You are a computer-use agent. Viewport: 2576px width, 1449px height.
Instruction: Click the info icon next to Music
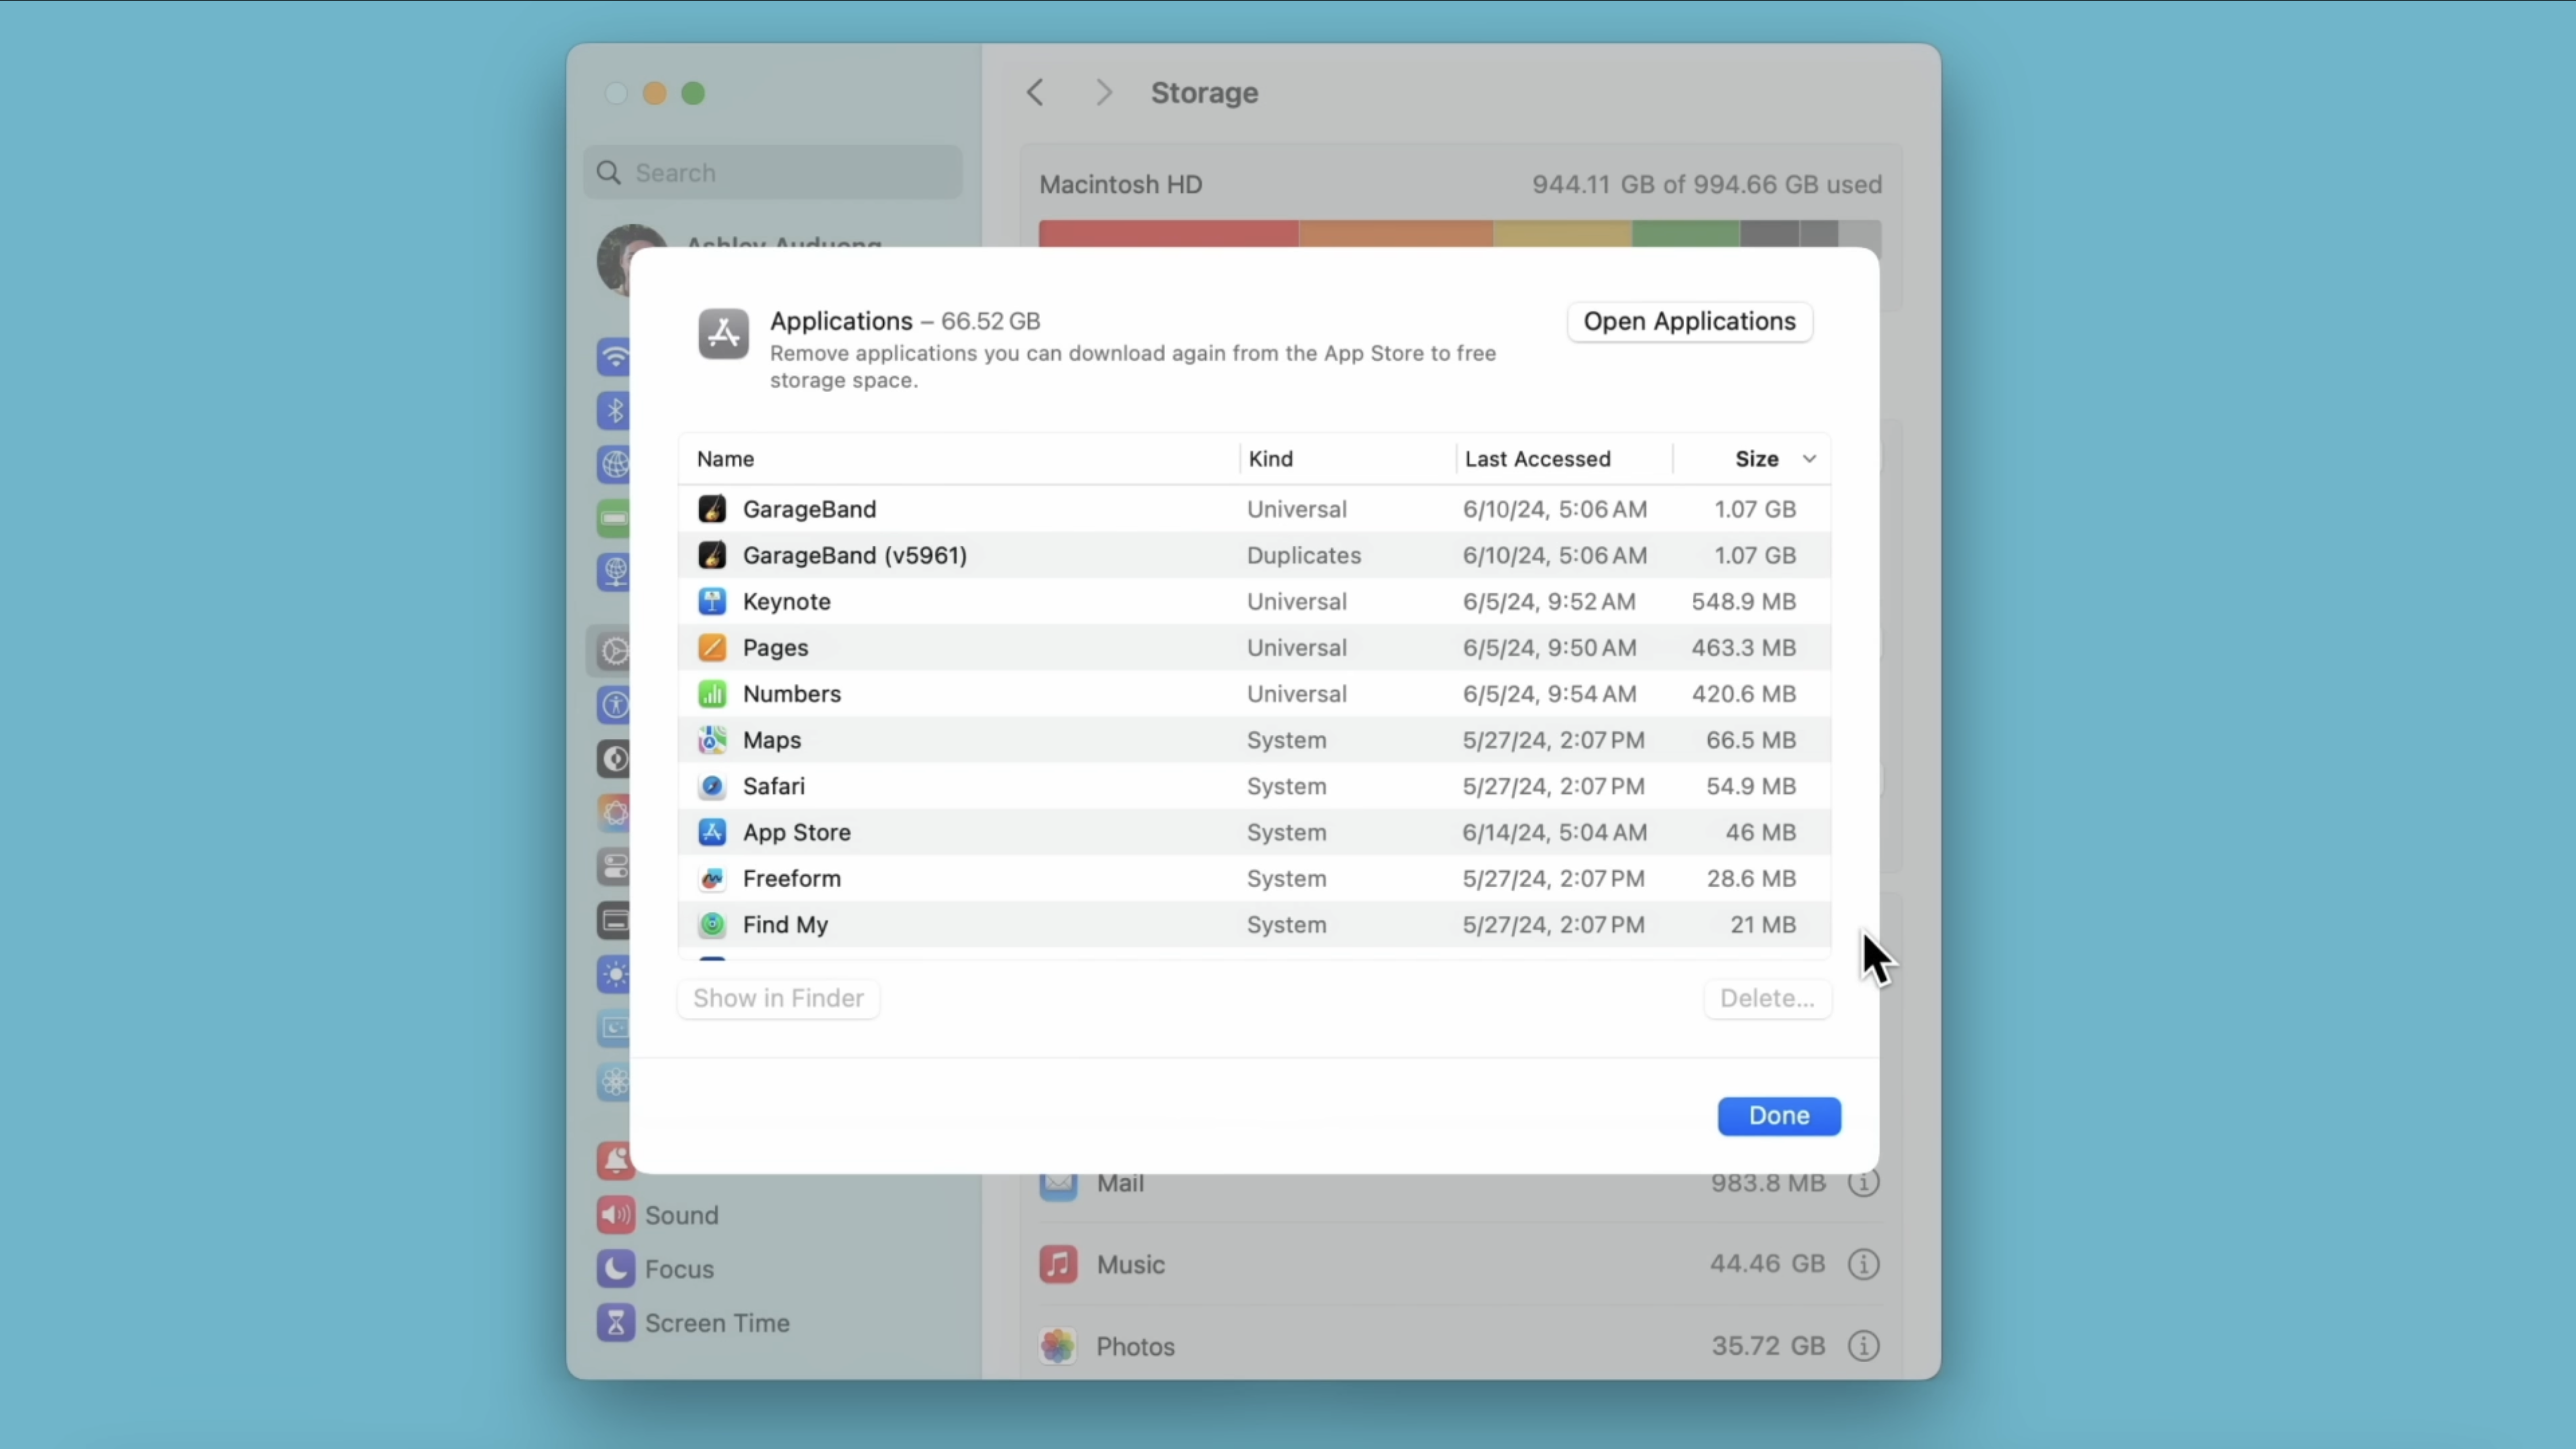(x=1863, y=1264)
